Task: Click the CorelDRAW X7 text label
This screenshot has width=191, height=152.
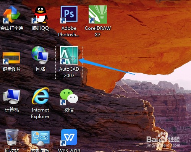Action: [98, 31]
